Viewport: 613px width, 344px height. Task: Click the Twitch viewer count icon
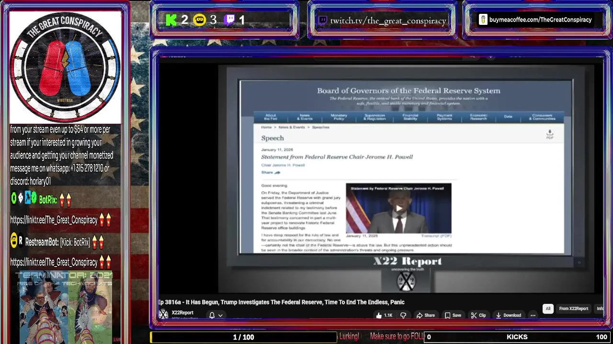(x=229, y=20)
